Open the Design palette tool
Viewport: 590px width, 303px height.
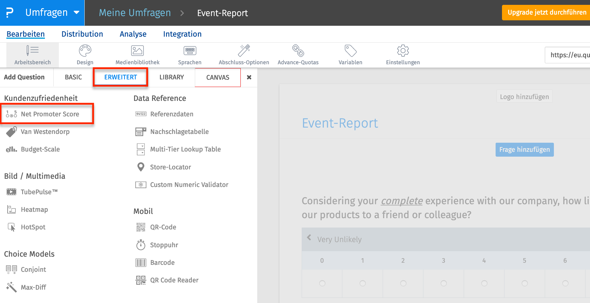pos(85,55)
